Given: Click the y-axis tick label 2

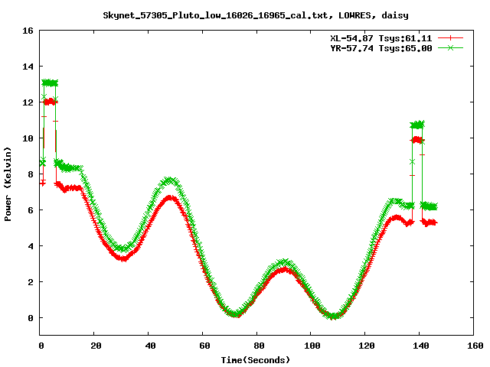Looking at the screenshot, I should click(x=31, y=282).
